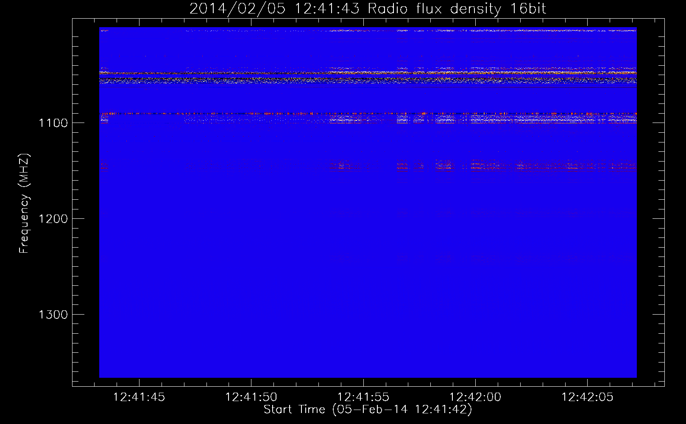Click the plot title "2014/02/05 12:41:43 Radio flux density 16bit"

point(368,9)
